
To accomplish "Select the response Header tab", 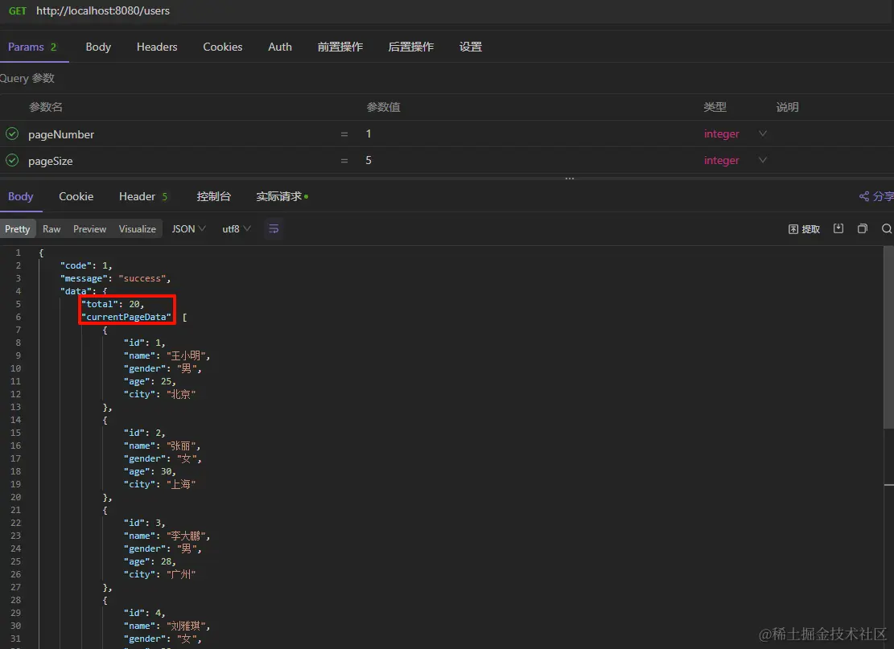I will tap(143, 196).
